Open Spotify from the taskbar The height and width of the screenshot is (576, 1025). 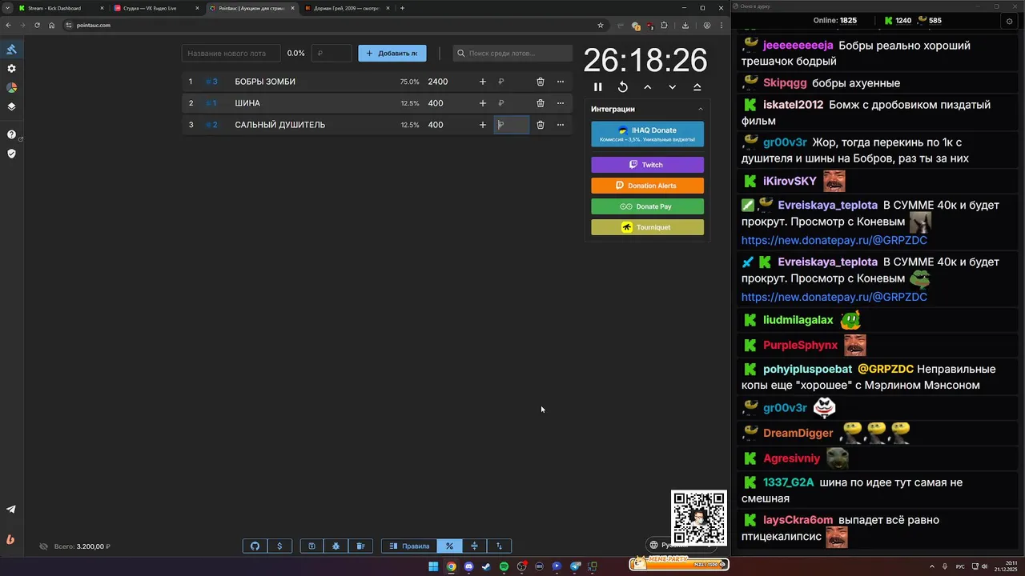point(504,566)
